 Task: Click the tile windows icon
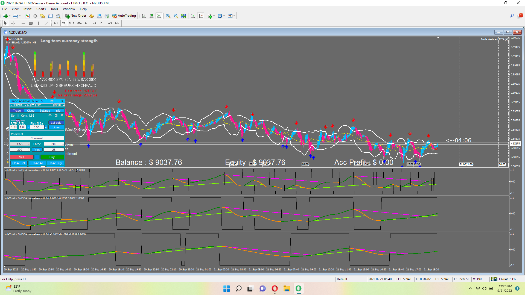(183, 16)
